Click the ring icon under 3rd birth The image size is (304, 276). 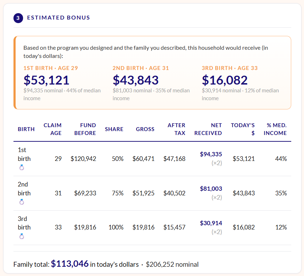pyautogui.click(x=22, y=236)
